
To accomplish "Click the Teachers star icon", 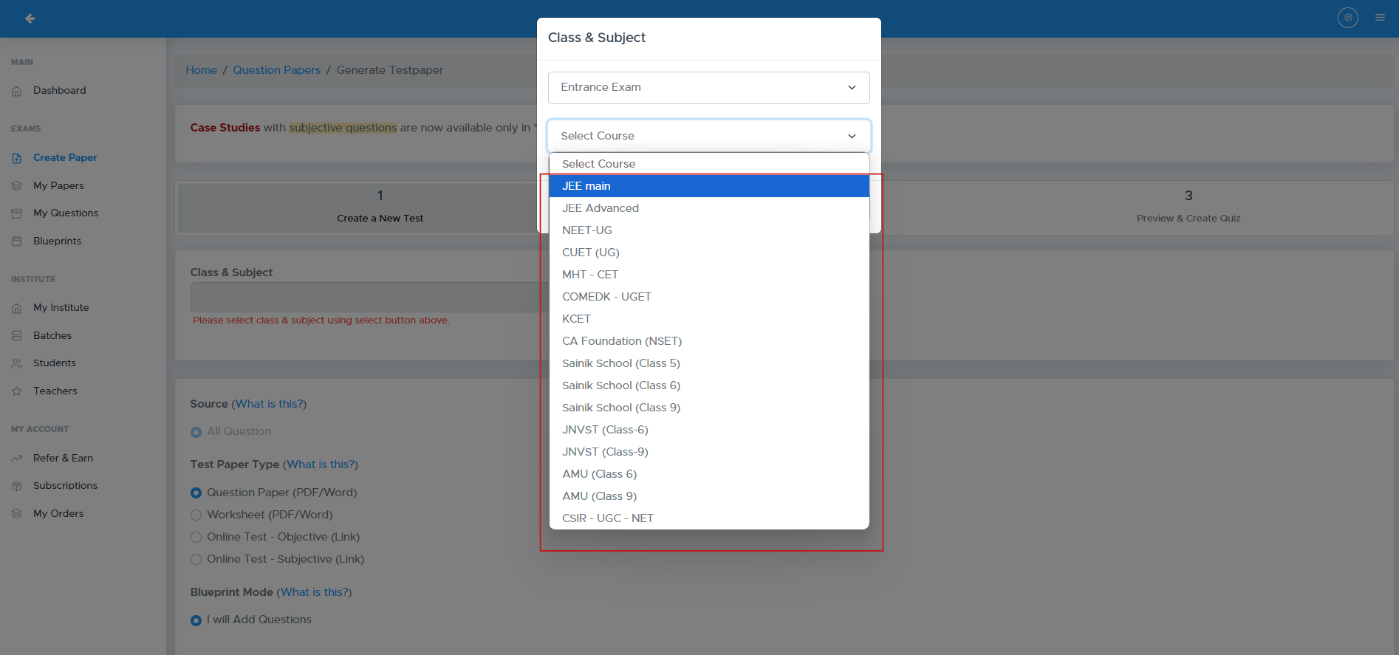I will click(17, 391).
